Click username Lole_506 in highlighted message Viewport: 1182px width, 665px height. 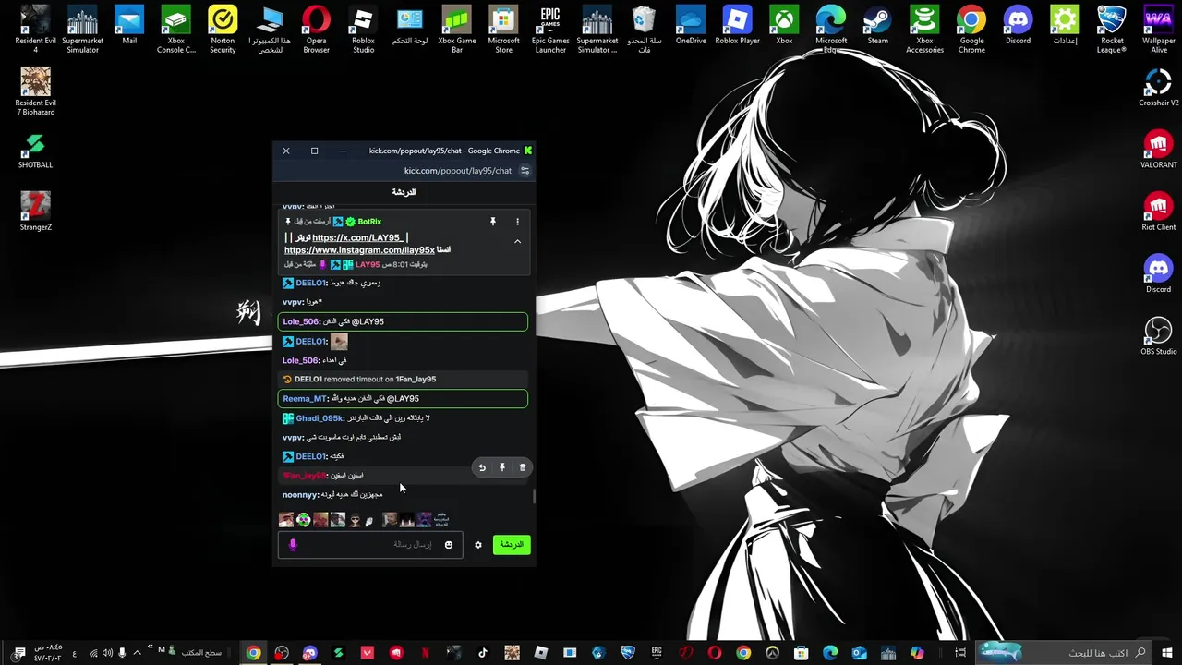(301, 321)
